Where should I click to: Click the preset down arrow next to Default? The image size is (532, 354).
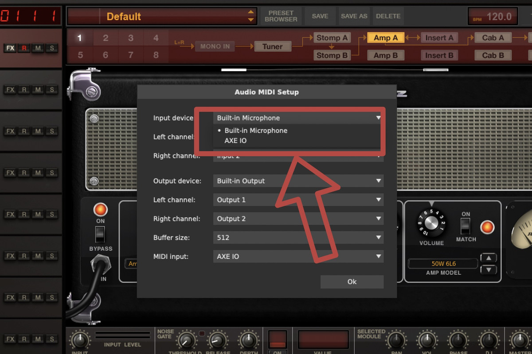pyautogui.click(x=251, y=20)
